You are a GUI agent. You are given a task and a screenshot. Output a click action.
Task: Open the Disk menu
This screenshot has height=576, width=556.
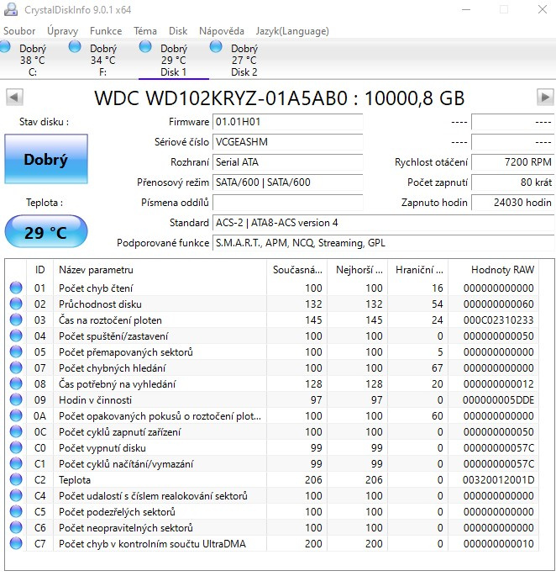pyautogui.click(x=178, y=31)
